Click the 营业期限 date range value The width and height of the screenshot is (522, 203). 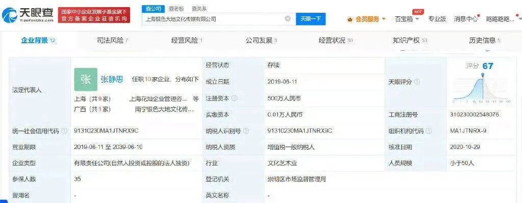coord(108,147)
